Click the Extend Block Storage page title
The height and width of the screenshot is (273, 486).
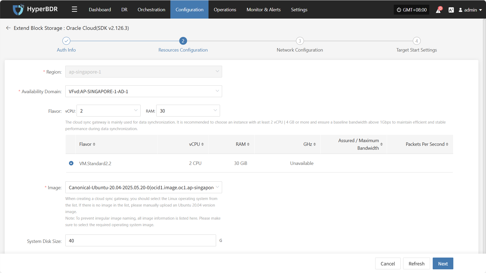pyautogui.click(x=71, y=28)
